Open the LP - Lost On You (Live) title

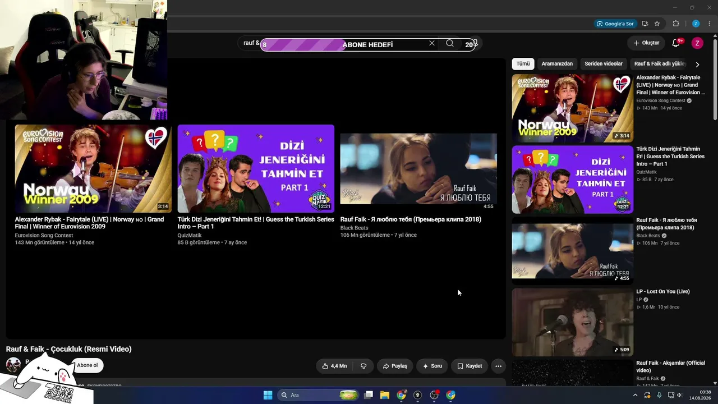663,292
